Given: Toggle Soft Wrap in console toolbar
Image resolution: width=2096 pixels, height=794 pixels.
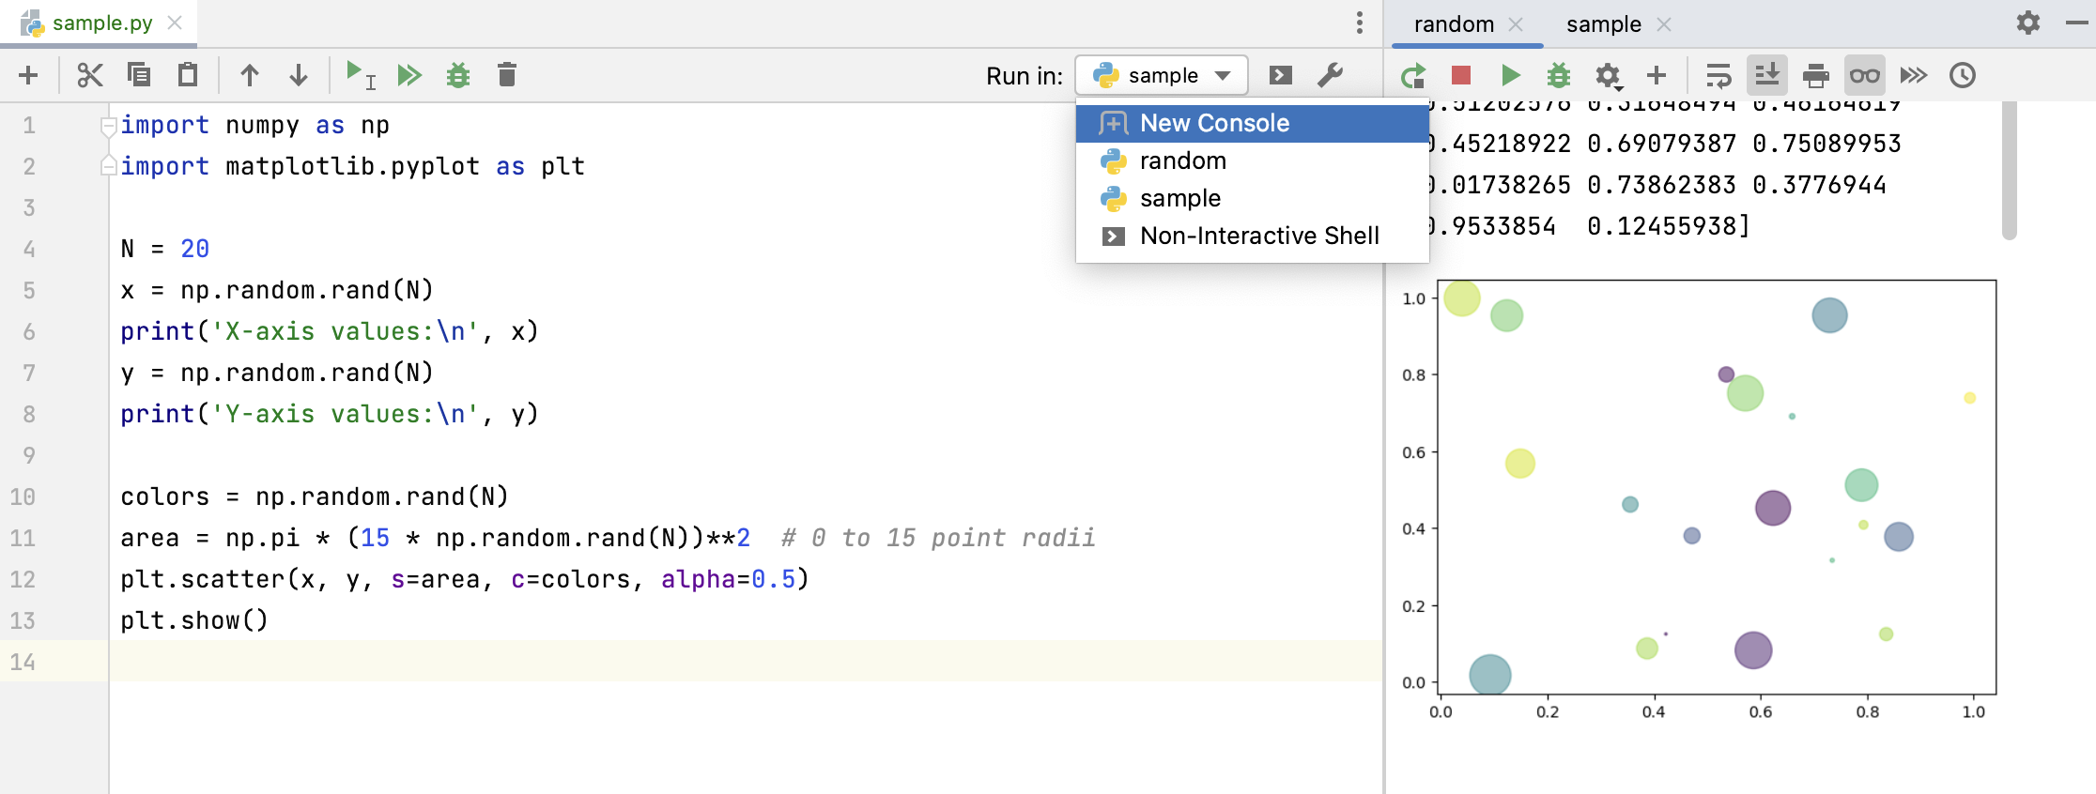Looking at the screenshot, I should tap(1718, 75).
